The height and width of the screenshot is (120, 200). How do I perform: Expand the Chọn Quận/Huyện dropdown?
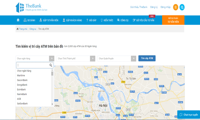[x=134, y=58]
